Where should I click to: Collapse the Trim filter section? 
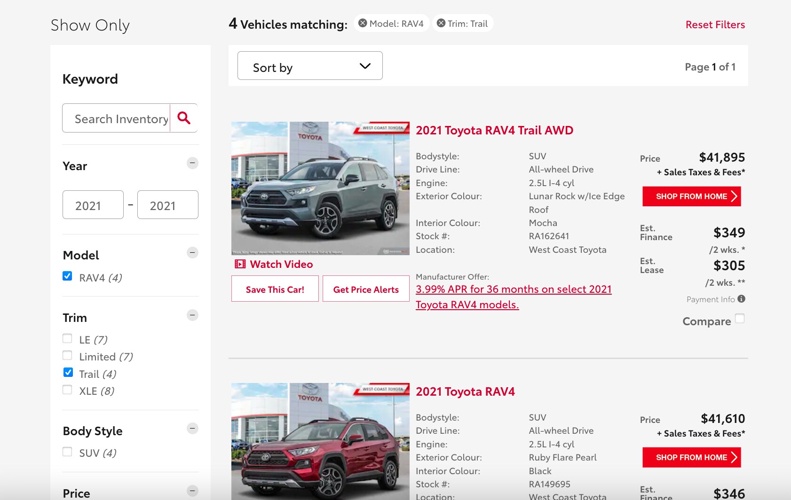[192, 315]
